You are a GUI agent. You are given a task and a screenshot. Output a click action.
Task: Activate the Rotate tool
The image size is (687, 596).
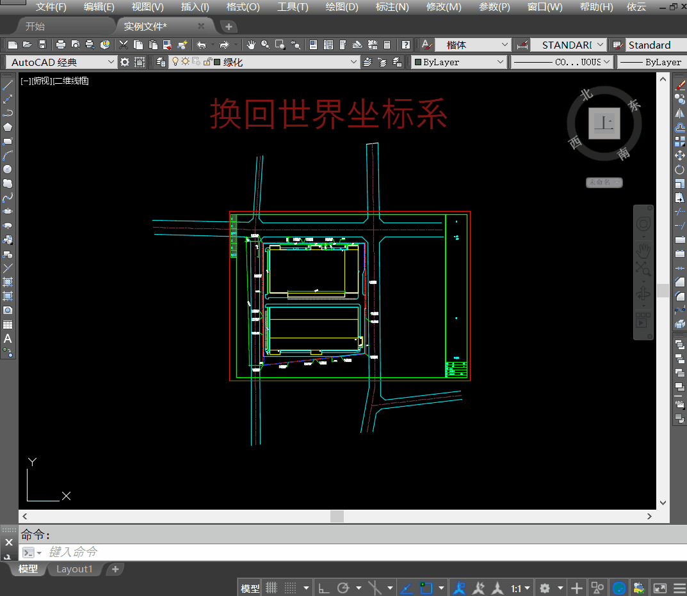(679, 169)
